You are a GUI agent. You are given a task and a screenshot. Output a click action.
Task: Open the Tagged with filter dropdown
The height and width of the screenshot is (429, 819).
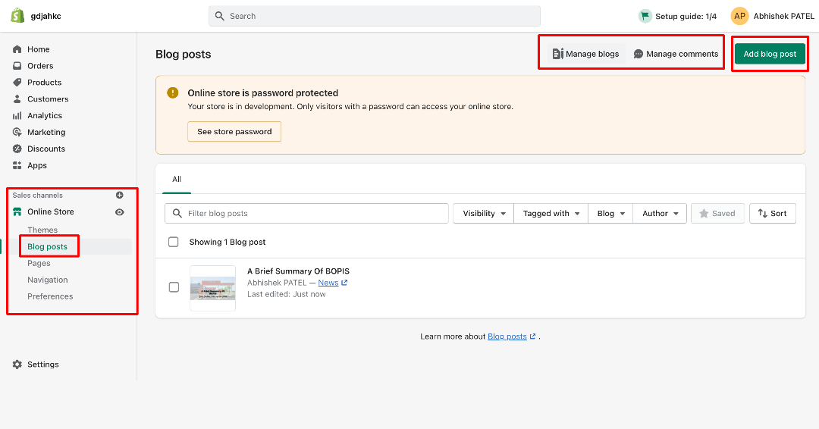coord(551,214)
